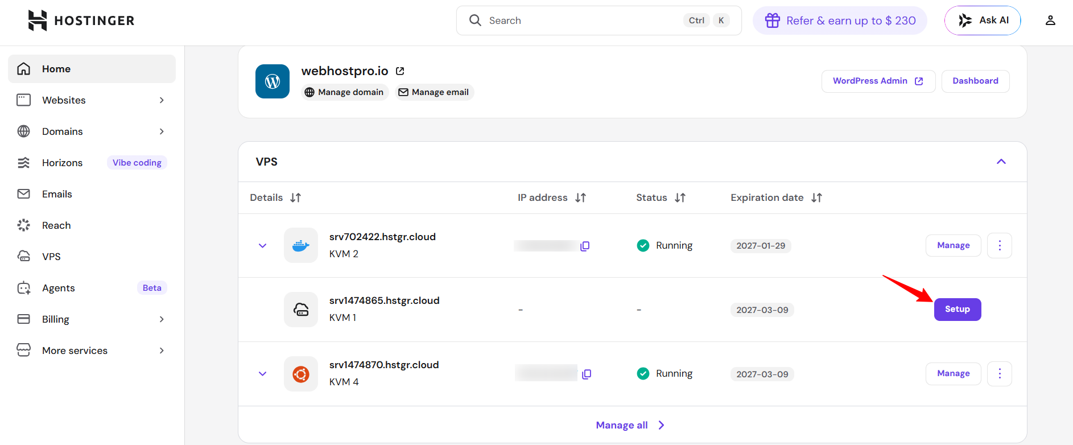Open WordPress Admin
The width and height of the screenshot is (1073, 445).
click(x=878, y=81)
